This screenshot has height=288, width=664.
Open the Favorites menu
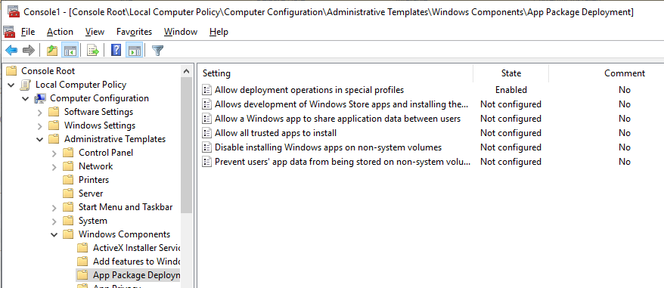click(x=135, y=32)
